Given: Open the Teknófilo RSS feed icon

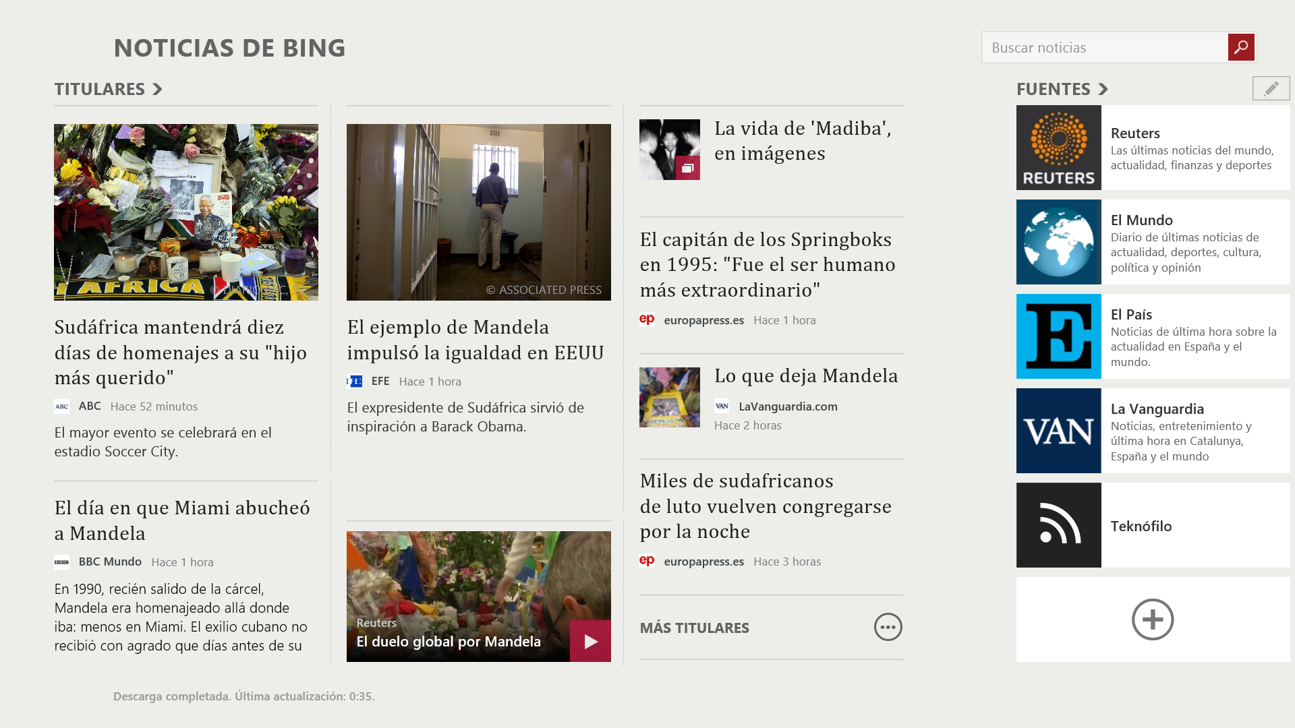Looking at the screenshot, I should point(1058,525).
